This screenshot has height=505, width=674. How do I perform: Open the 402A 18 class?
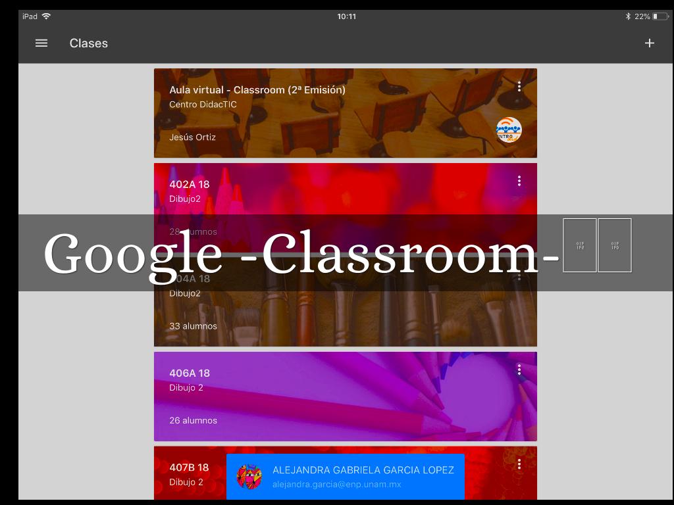click(x=190, y=184)
